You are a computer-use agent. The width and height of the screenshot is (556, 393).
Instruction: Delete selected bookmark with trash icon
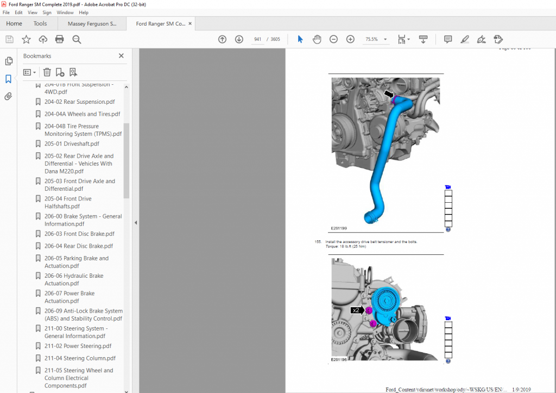coord(47,72)
